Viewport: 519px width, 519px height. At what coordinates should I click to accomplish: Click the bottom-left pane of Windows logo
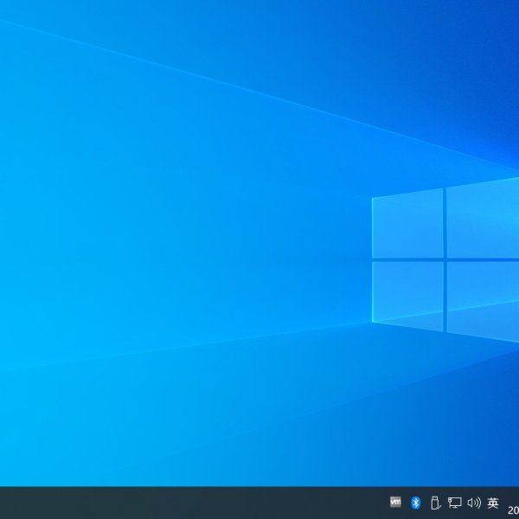[x=407, y=292]
